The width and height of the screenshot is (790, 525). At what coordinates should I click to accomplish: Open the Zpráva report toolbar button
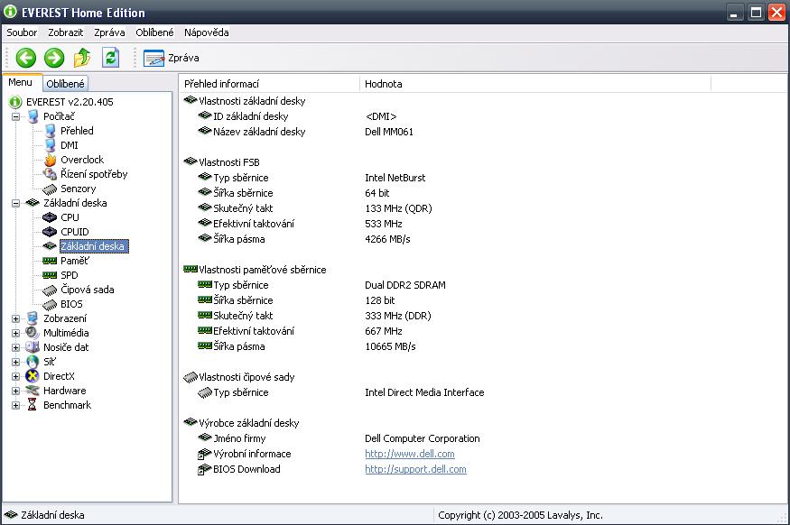(x=172, y=58)
